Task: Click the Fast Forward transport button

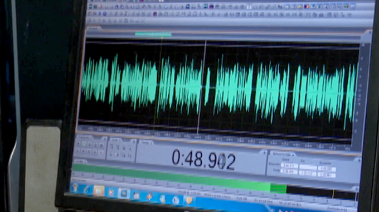Action: point(89,152)
